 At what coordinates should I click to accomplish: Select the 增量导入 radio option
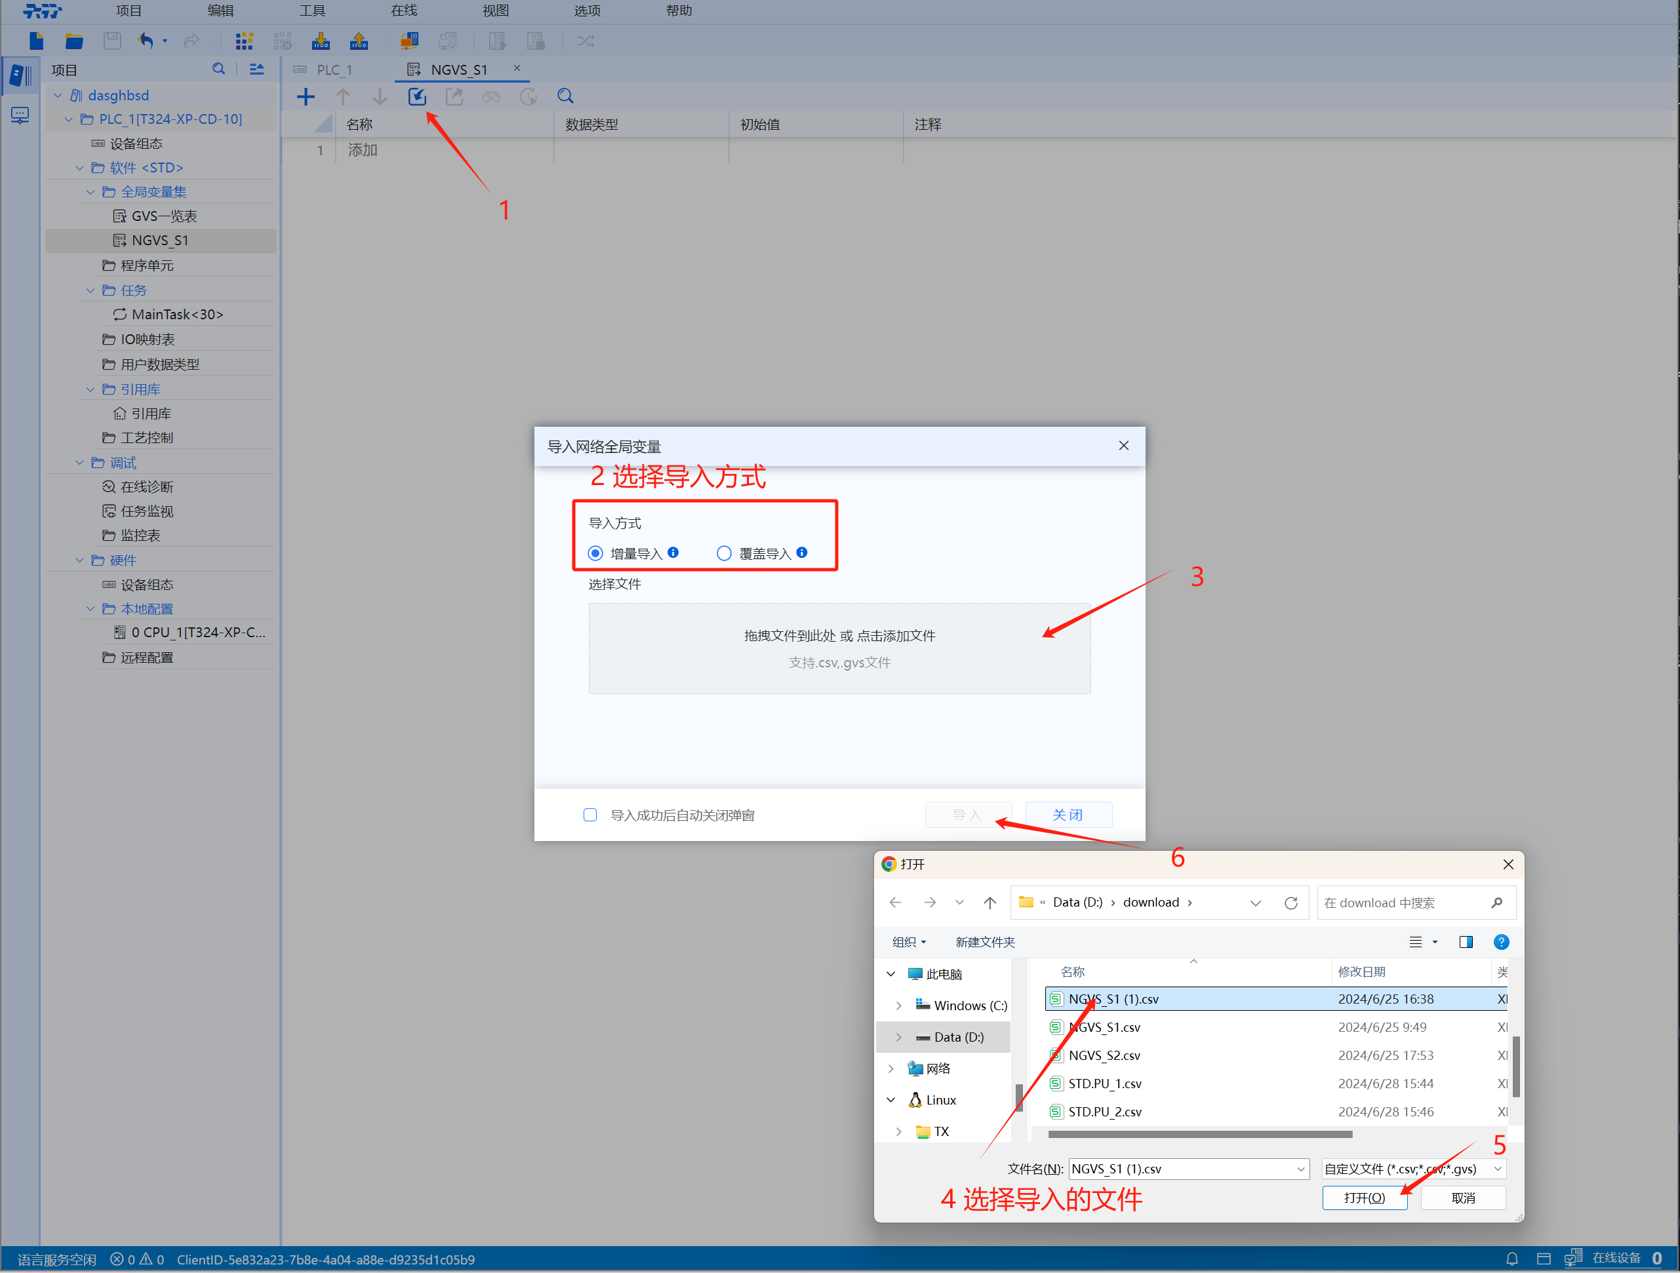pos(595,553)
